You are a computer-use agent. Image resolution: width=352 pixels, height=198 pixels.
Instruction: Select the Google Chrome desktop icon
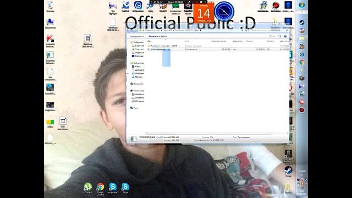point(100,189)
